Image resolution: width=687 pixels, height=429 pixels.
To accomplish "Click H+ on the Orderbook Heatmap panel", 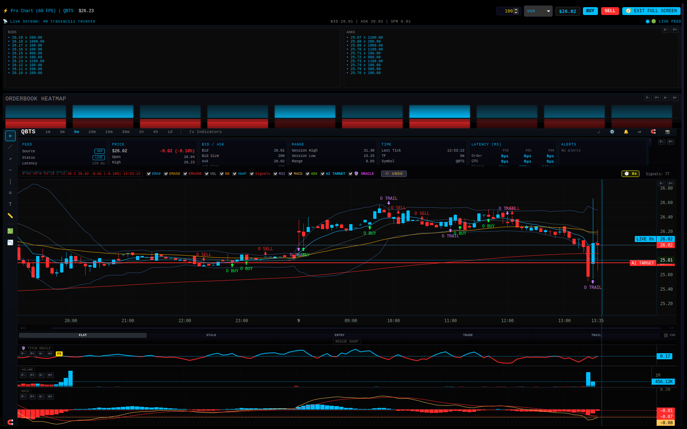I will [x=675, y=98].
